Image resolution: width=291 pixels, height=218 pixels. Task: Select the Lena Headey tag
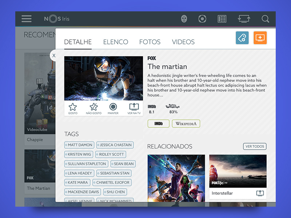(79, 173)
